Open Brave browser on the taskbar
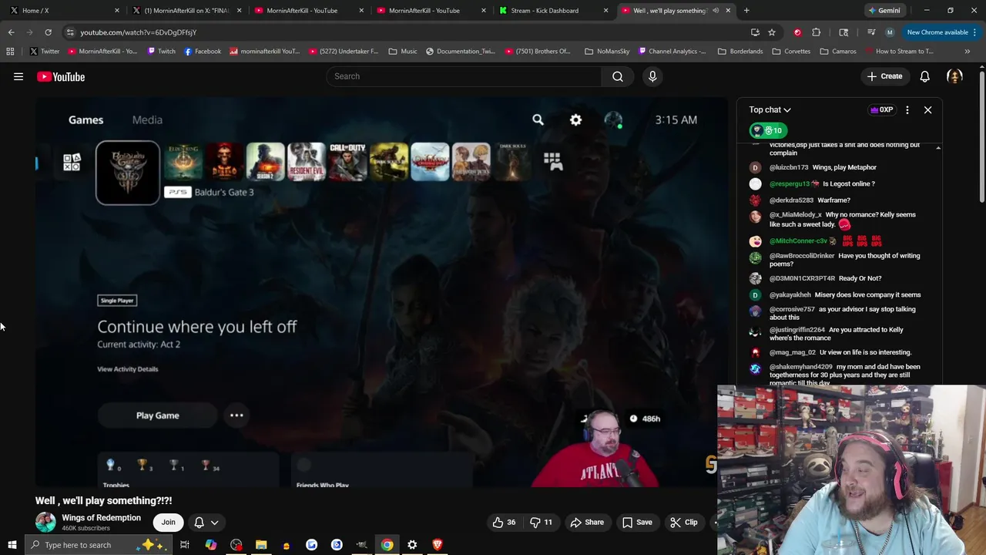 pyautogui.click(x=438, y=545)
